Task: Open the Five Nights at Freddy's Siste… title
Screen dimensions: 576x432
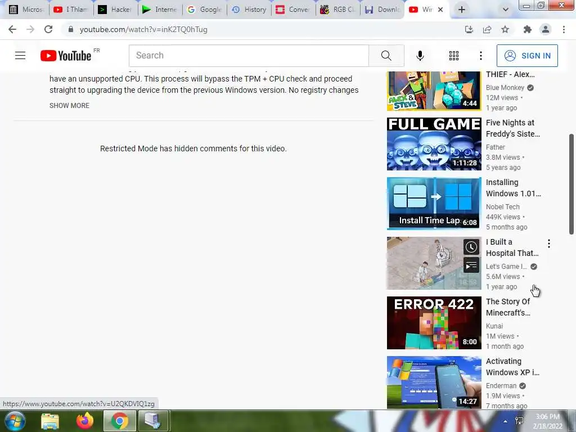Action: [513, 128]
